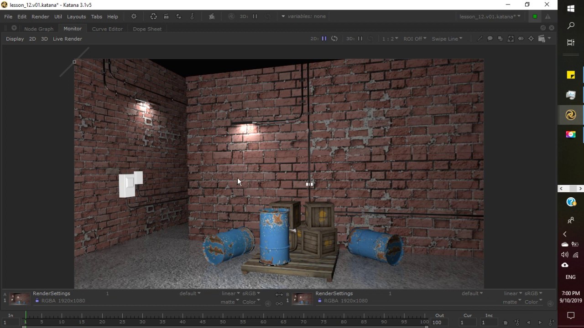
Task: Click the double-arrow compare icon
Action: tap(521, 39)
